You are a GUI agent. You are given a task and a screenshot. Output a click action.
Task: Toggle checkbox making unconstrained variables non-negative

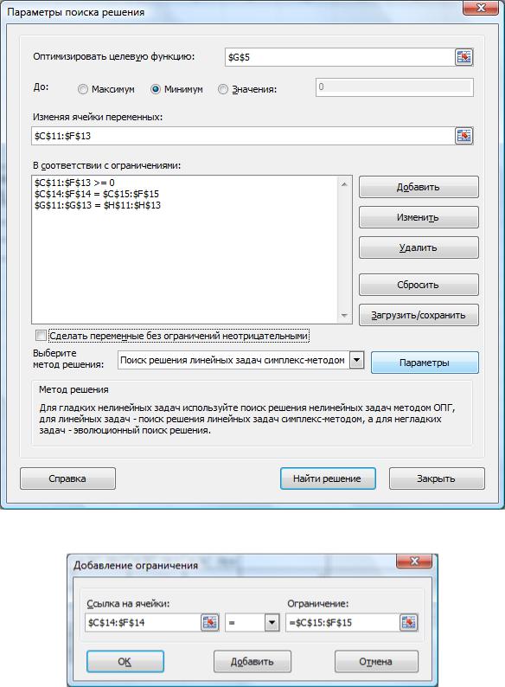(41, 336)
